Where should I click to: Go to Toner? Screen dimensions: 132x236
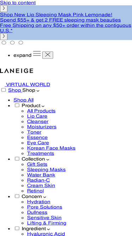[x=34, y=132]
